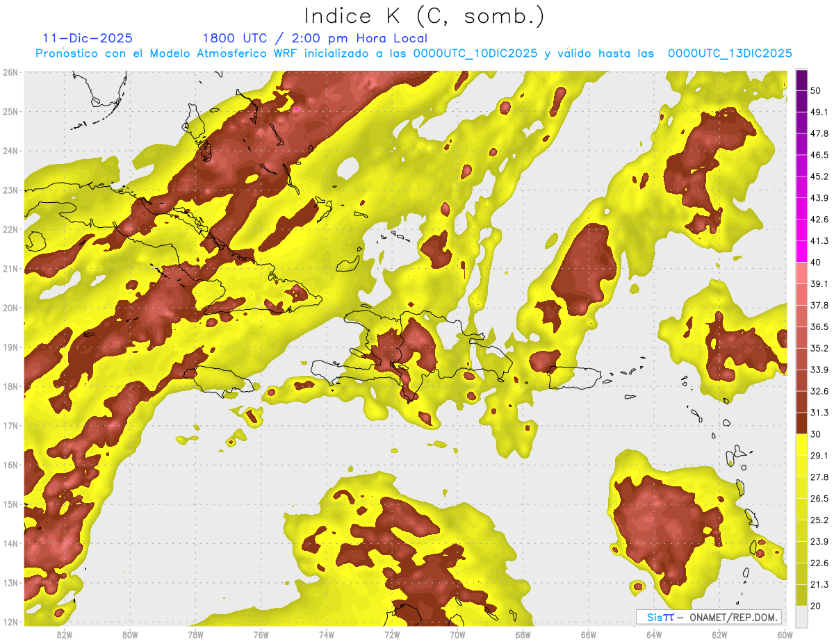Screen dimensions: 834x644
Task: Click the latitude label '22N'
Action: click(10, 229)
